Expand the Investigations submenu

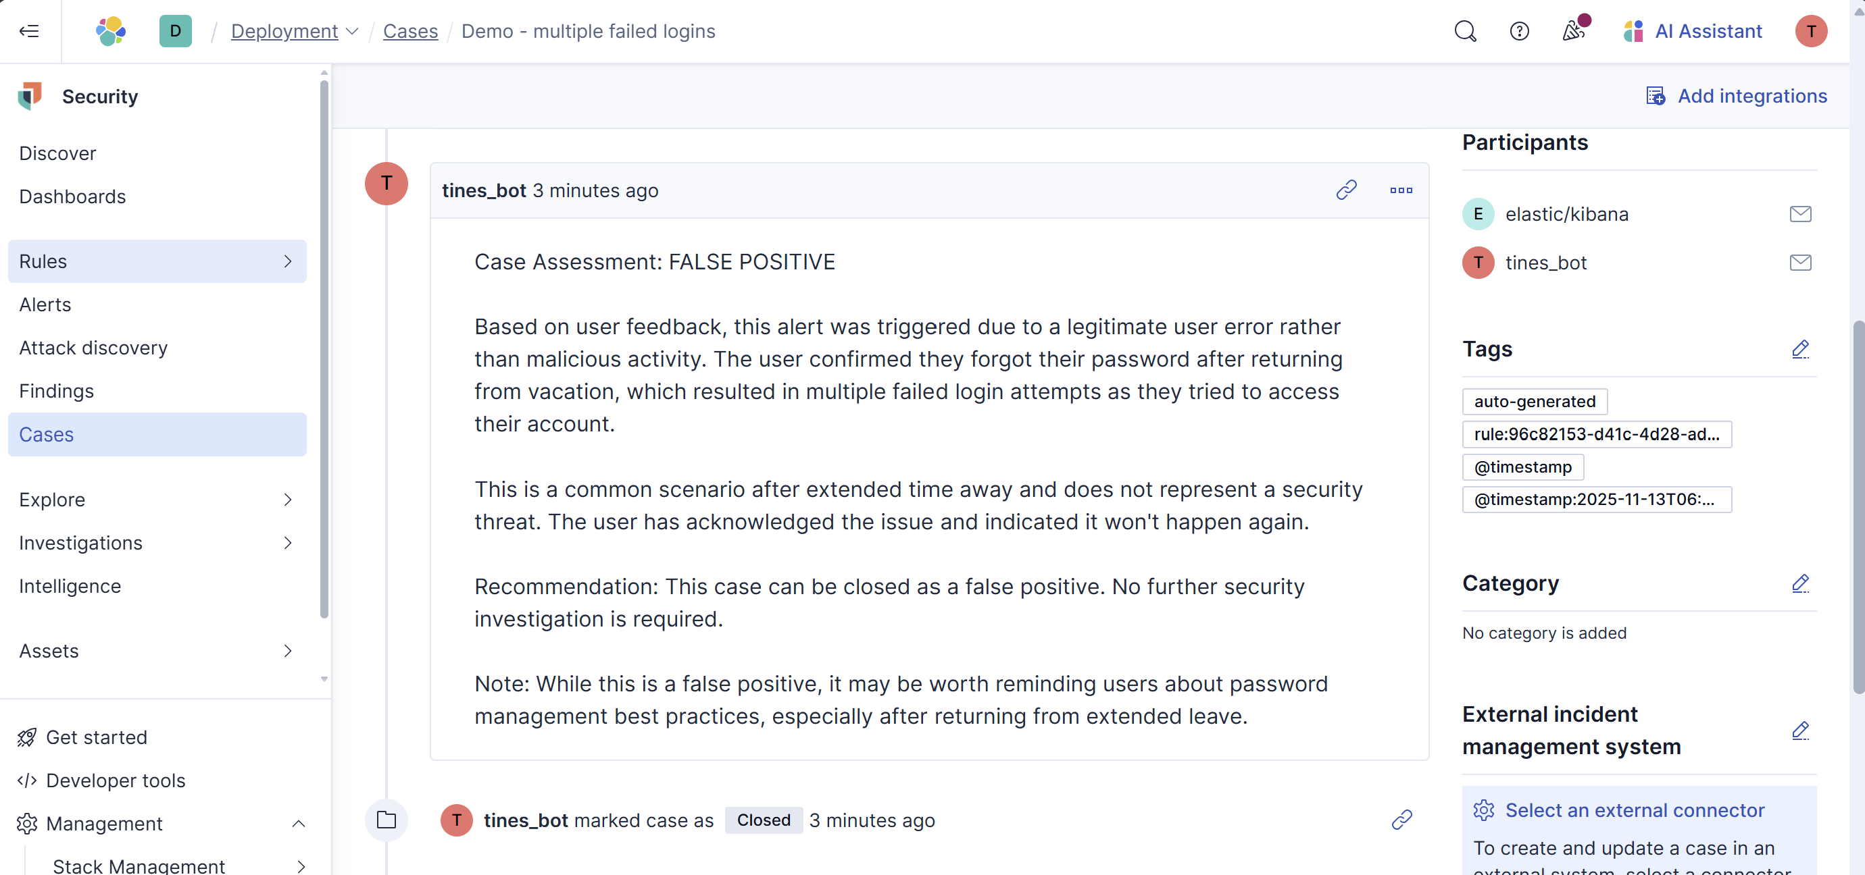tap(287, 543)
